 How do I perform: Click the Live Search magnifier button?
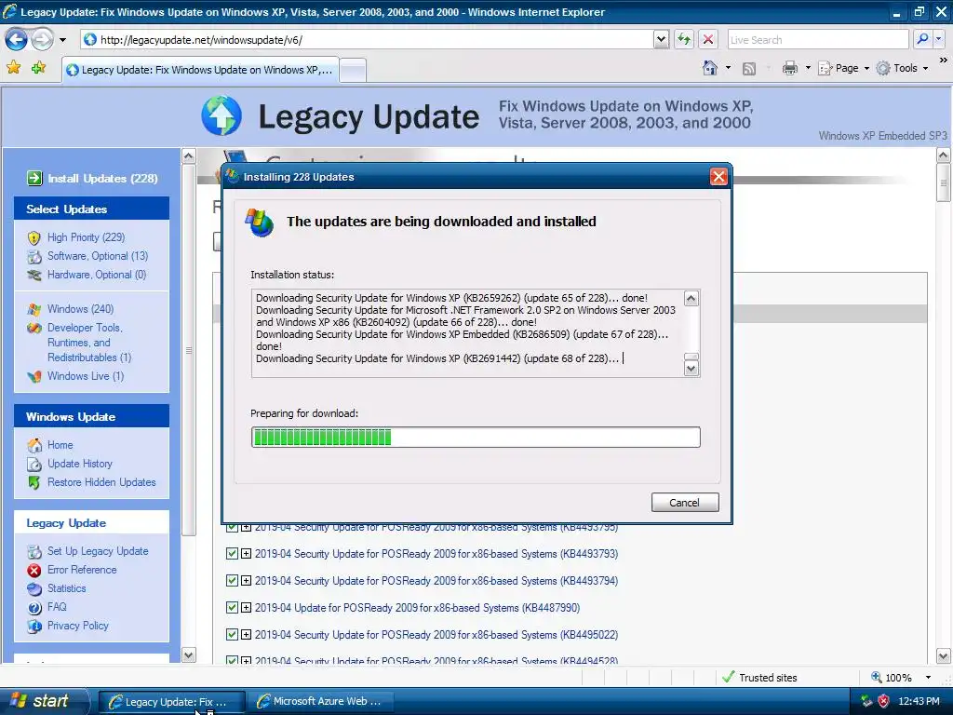click(x=922, y=39)
